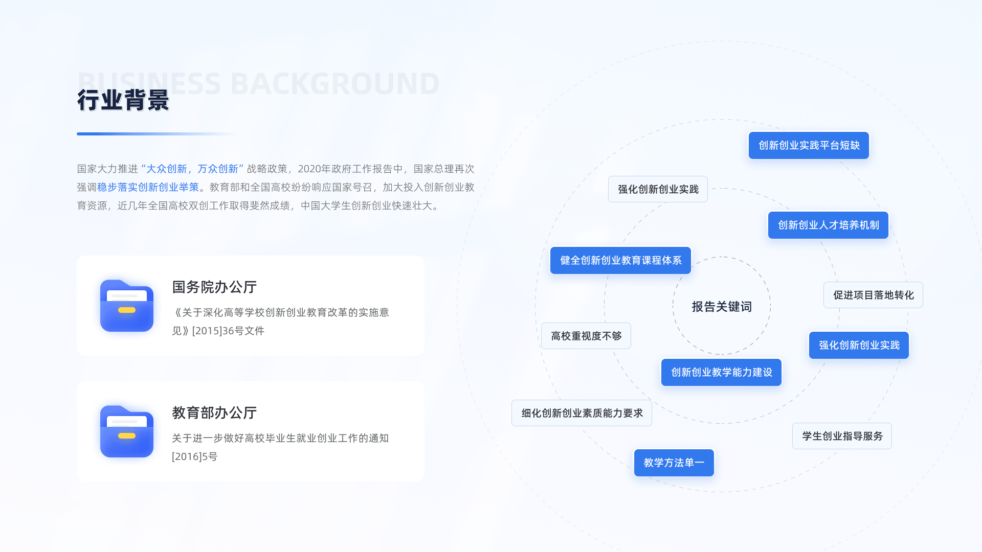Select the 细化创新创业素质能力要求 tag

tap(582, 413)
